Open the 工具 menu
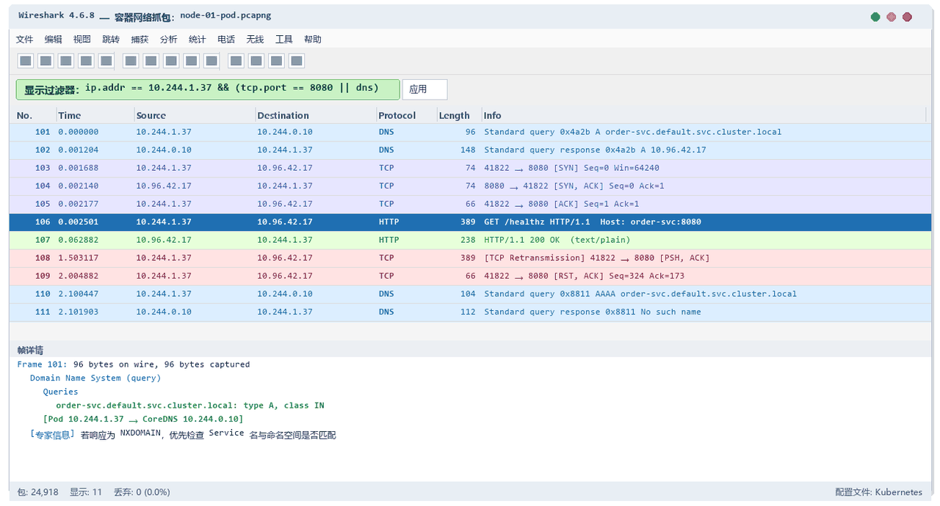The image size is (940, 506). point(284,40)
